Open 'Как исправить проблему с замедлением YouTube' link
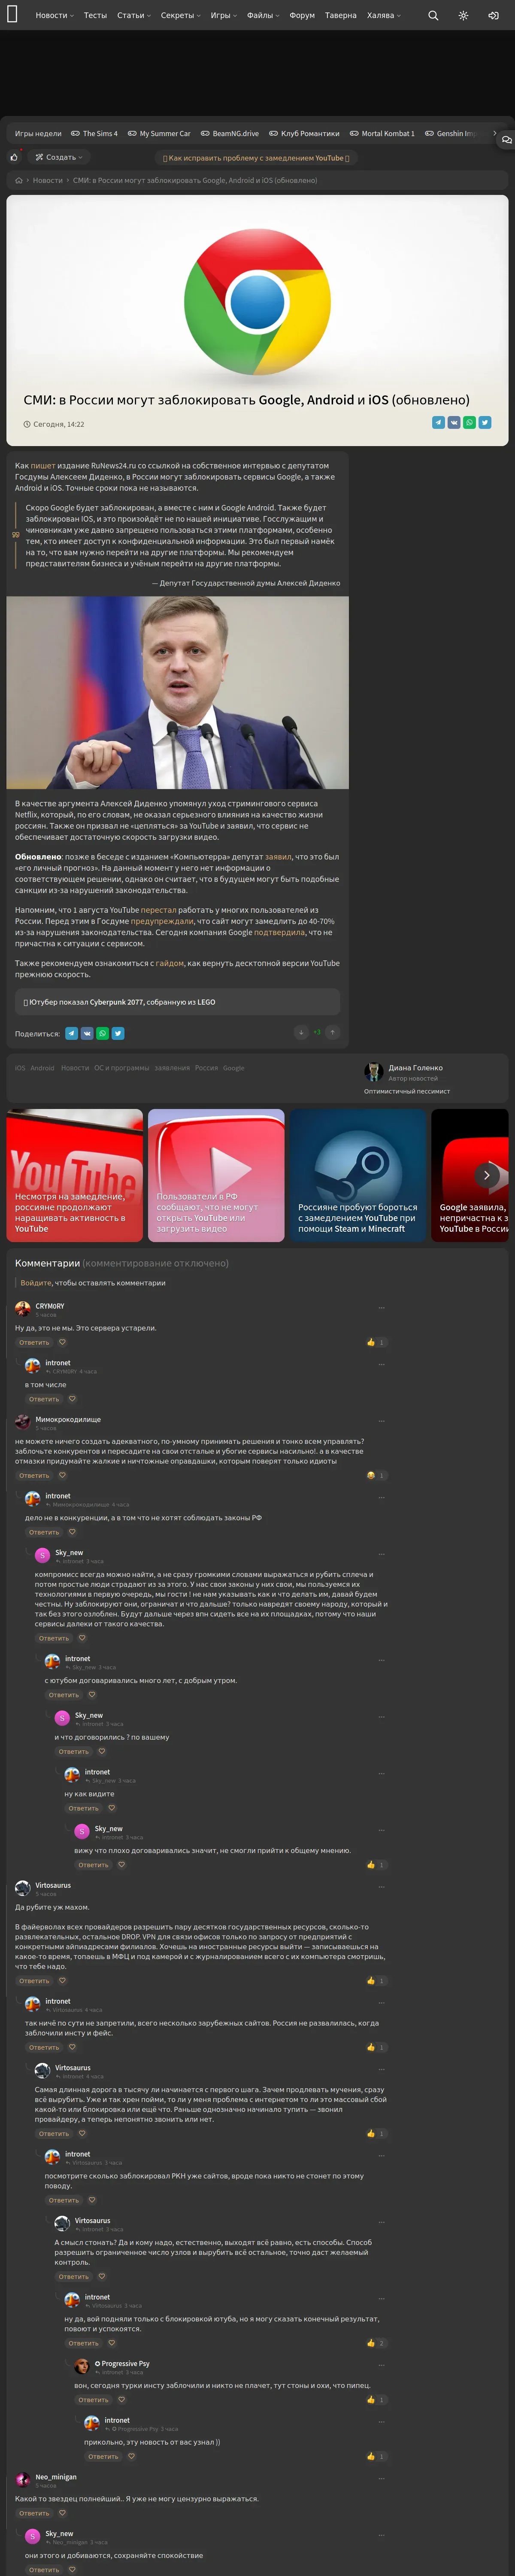The width and height of the screenshot is (515, 2576). (x=256, y=158)
